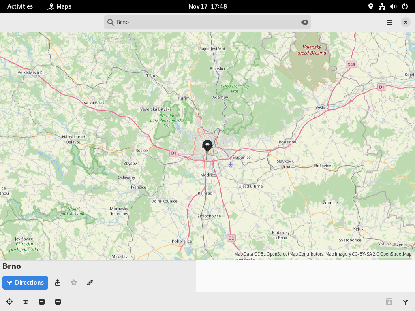Click the Vojenský újezd Březina label
415x311 pixels.
pyautogui.click(x=312, y=50)
